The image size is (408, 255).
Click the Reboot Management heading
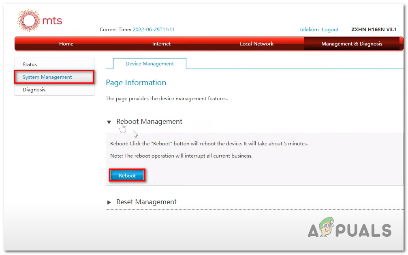149,121
